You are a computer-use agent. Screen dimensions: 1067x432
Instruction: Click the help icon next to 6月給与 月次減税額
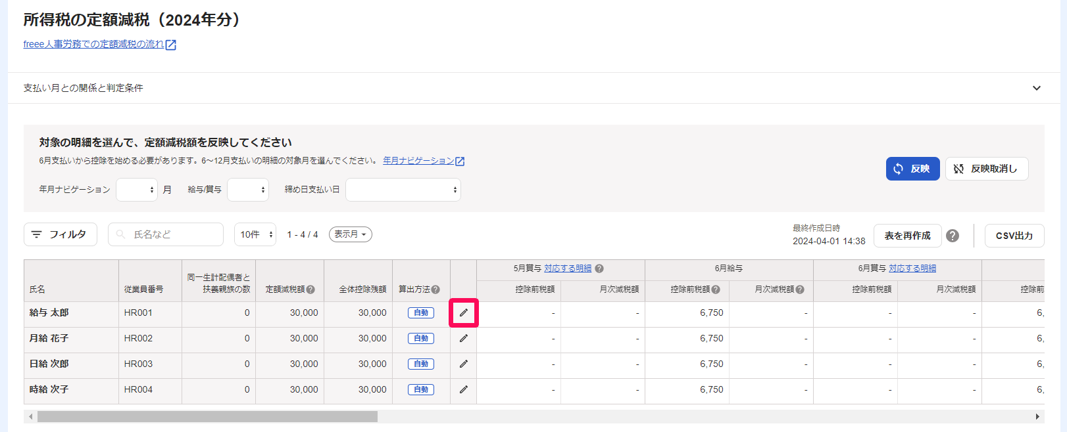coord(800,290)
